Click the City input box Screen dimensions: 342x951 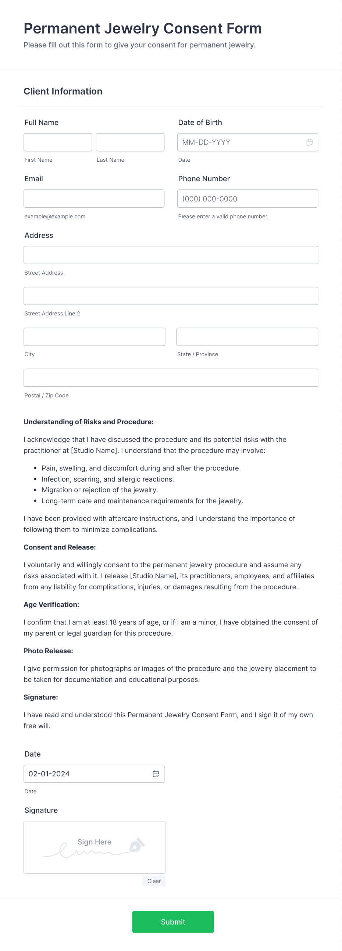coord(94,336)
